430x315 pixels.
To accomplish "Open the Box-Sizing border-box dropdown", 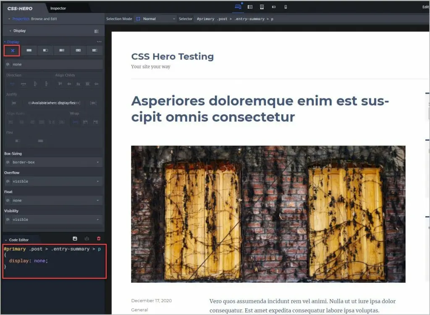I will (53, 162).
